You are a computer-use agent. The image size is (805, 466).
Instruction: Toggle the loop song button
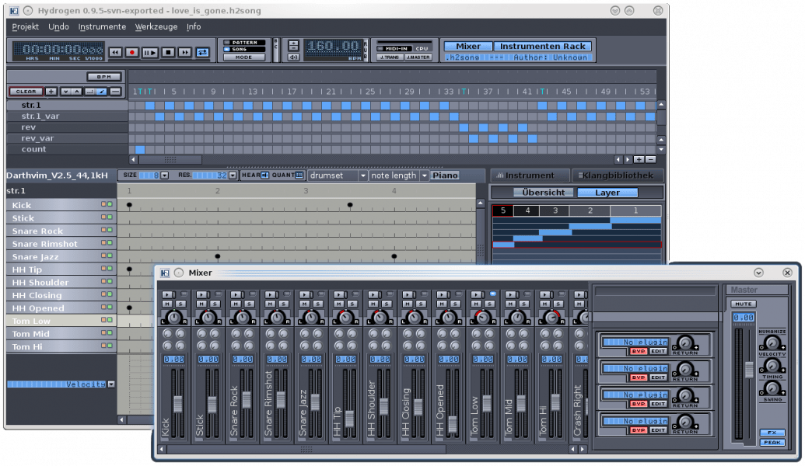[203, 52]
